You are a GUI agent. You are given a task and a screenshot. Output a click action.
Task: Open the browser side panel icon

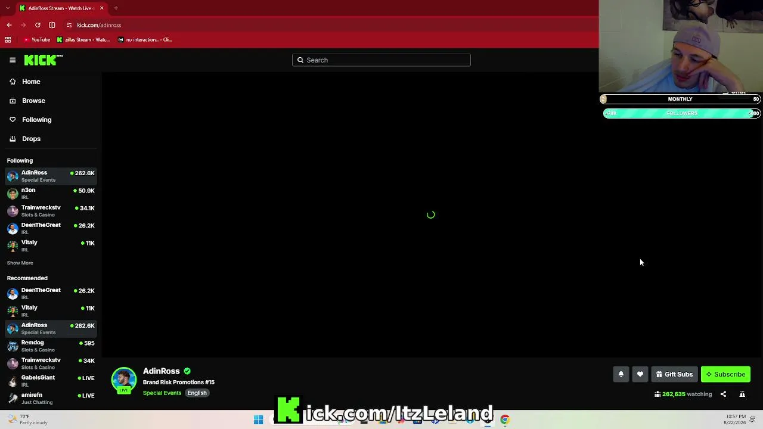point(52,25)
